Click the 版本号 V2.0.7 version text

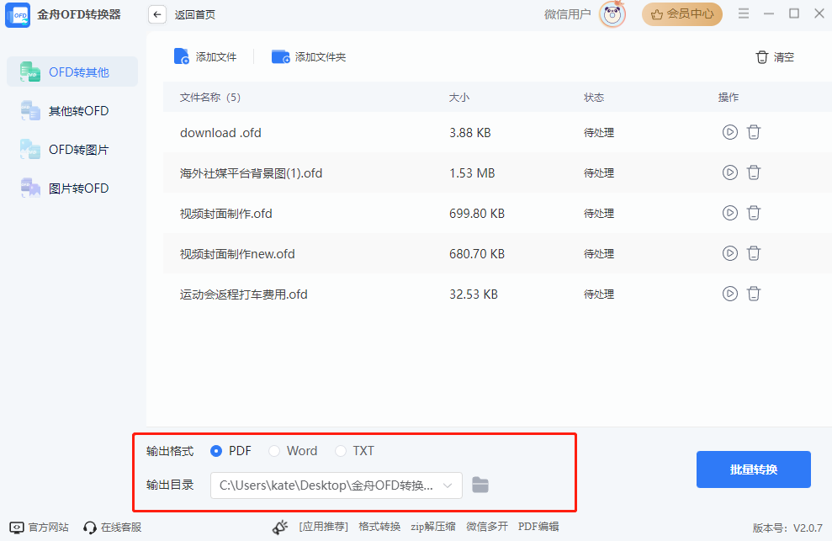(787, 528)
